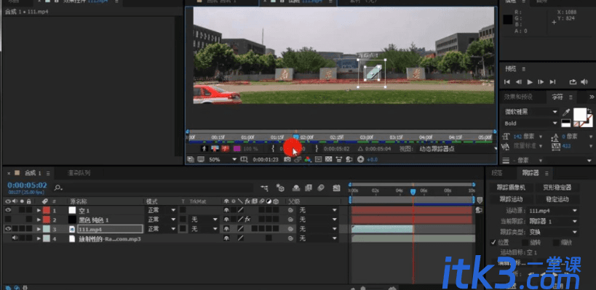Switch to the 渲染队列 tab
Viewport: 596px width, 290px height.
pyautogui.click(x=79, y=173)
